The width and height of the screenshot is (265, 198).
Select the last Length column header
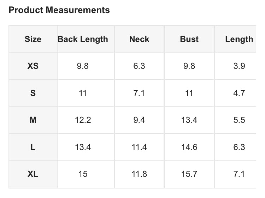pyautogui.click(x=239, y=39)
